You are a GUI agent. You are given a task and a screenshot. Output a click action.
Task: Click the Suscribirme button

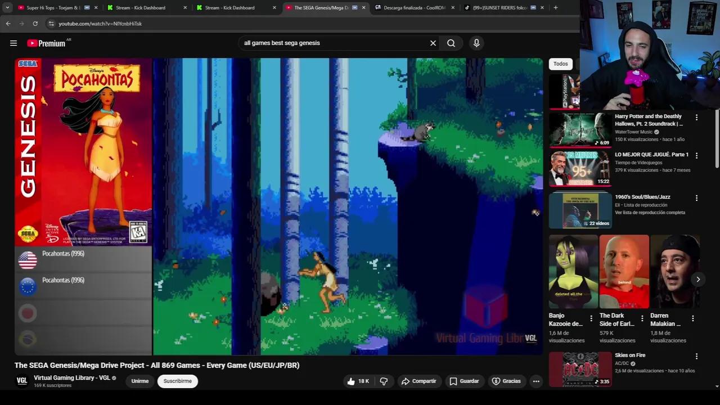(x=177, y=381)
